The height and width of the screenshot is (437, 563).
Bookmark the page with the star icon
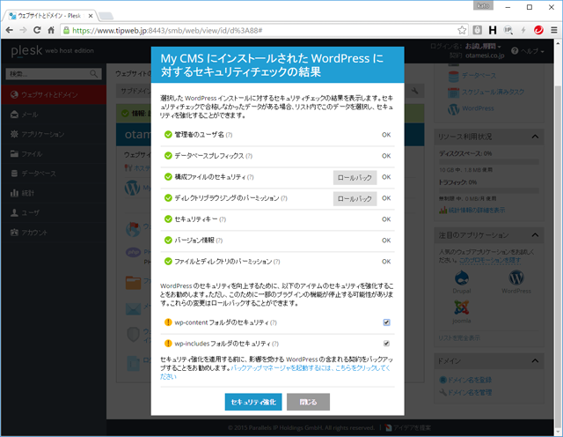(x=462, y=30)
